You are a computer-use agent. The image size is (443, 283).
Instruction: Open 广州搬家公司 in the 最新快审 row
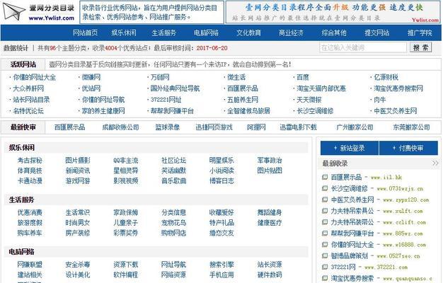coord(355,127)
